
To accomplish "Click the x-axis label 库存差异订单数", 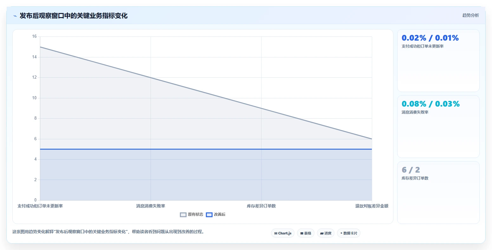I will pos(261,206).
